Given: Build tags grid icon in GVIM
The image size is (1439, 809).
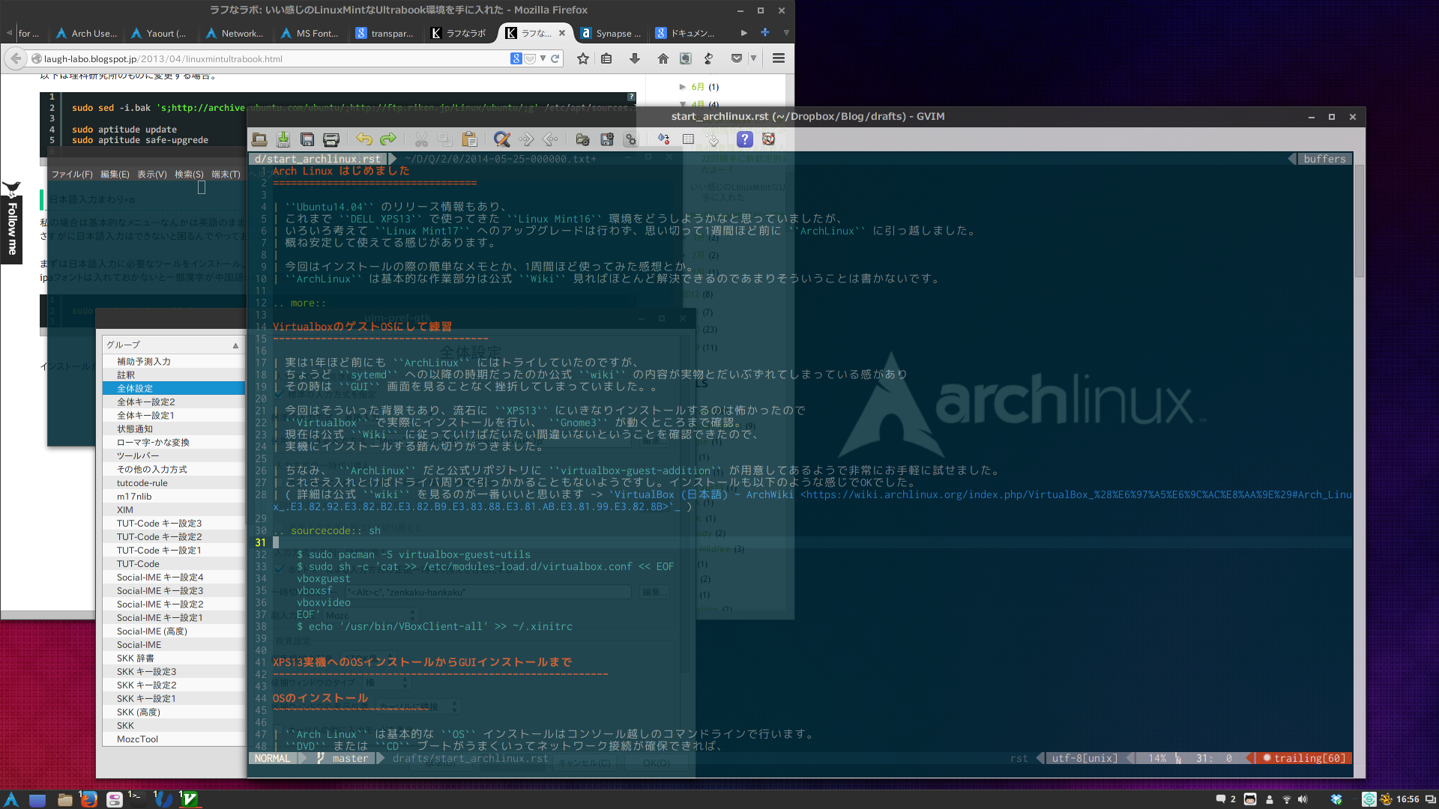Looking at the screenshot, I should pos(688,139).
